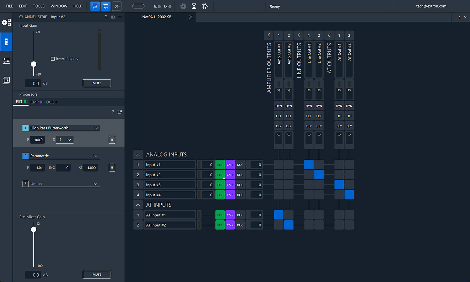Collapse the AT Outputs group arrow
470x282 pixels.
tap(329, 35)
